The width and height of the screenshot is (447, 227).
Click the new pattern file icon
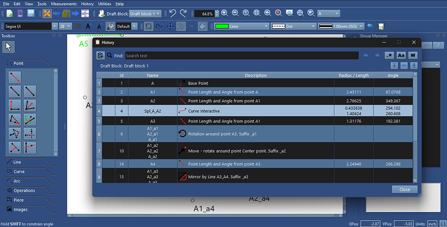coord(7,14)
